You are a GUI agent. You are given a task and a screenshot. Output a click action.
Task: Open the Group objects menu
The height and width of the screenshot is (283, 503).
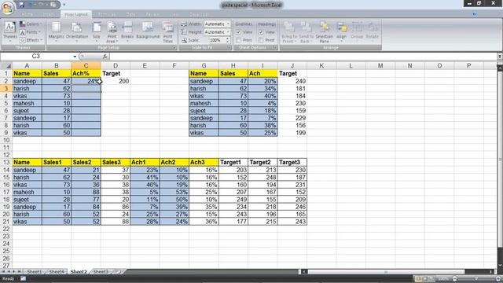tap(357, 32)
